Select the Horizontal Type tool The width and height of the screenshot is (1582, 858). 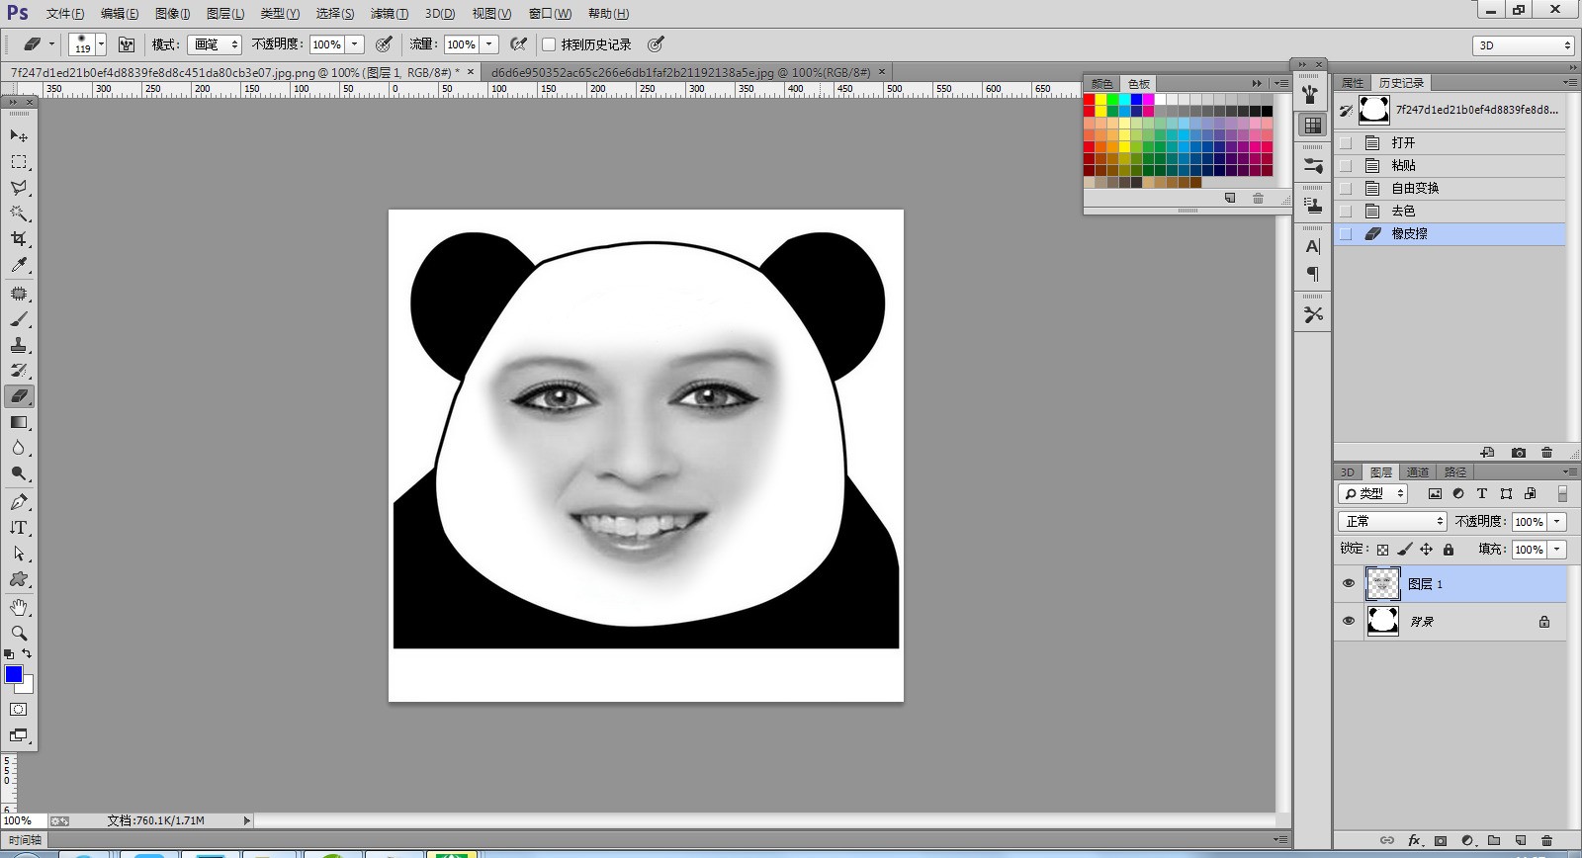coord(19,528)
